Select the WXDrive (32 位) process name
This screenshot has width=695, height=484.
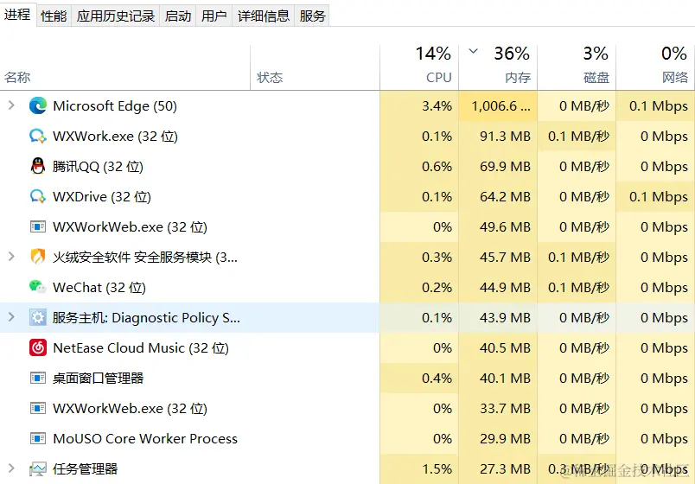102,197
